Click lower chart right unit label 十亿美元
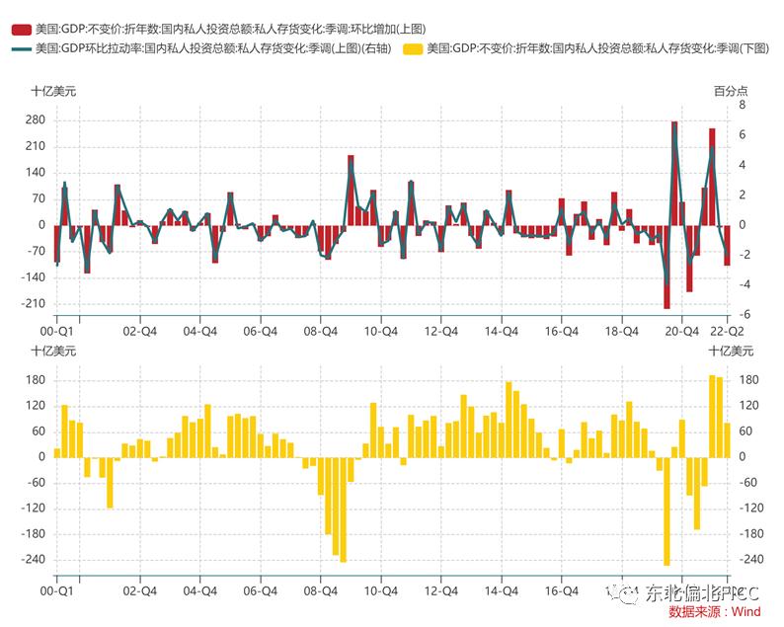The height and width of the screenshot is (627, 784). pos(731,351)
